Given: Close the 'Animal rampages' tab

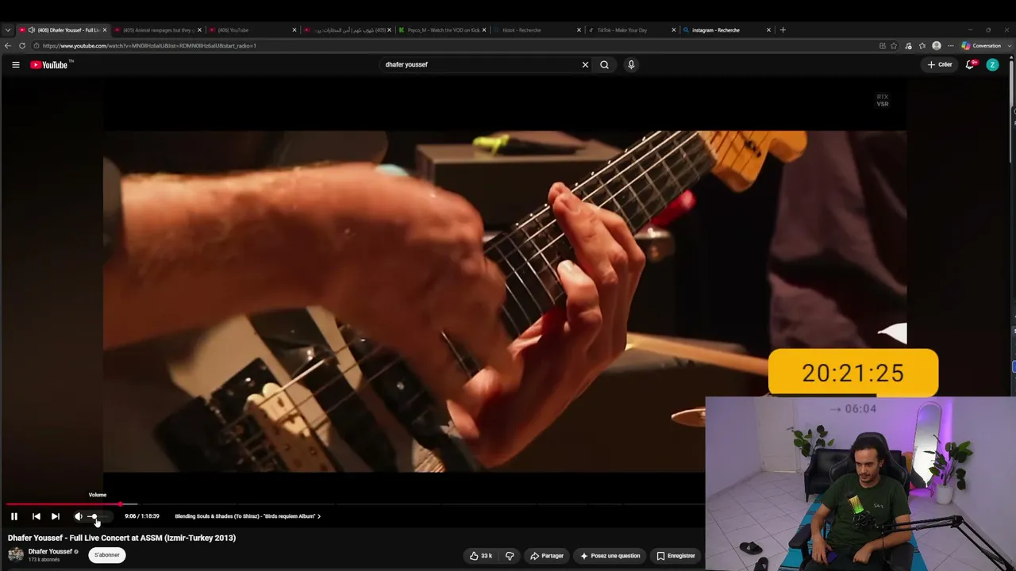Looking at the screenshot, I should 199,30.
